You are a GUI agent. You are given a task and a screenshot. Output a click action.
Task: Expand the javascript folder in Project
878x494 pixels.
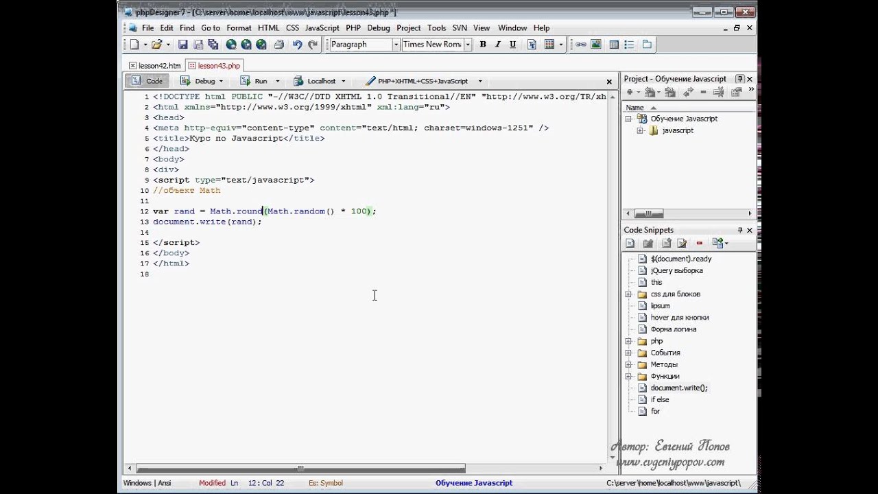[640, 130]
